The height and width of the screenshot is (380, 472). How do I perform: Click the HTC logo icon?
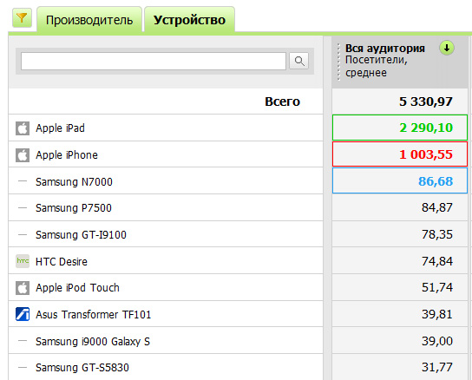point(23,261)
